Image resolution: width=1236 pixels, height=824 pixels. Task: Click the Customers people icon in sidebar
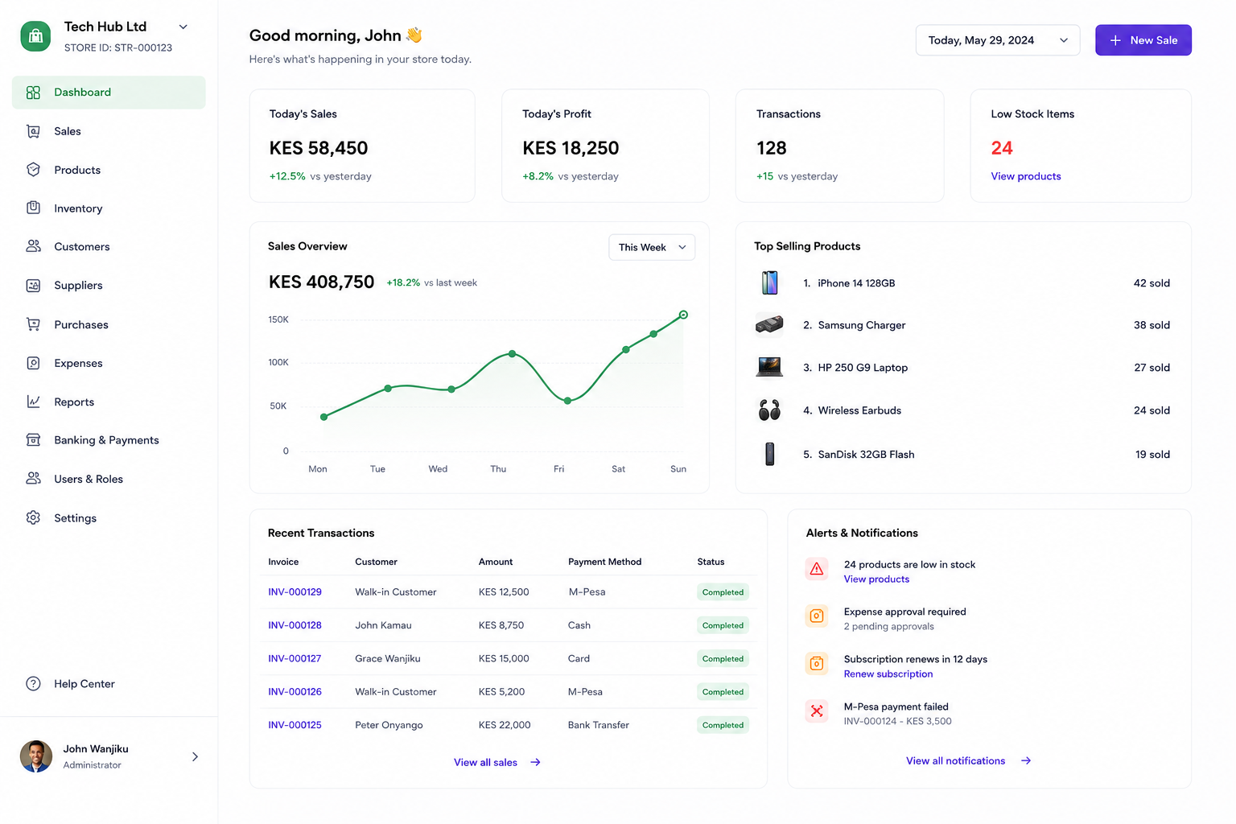coord(33,246)
